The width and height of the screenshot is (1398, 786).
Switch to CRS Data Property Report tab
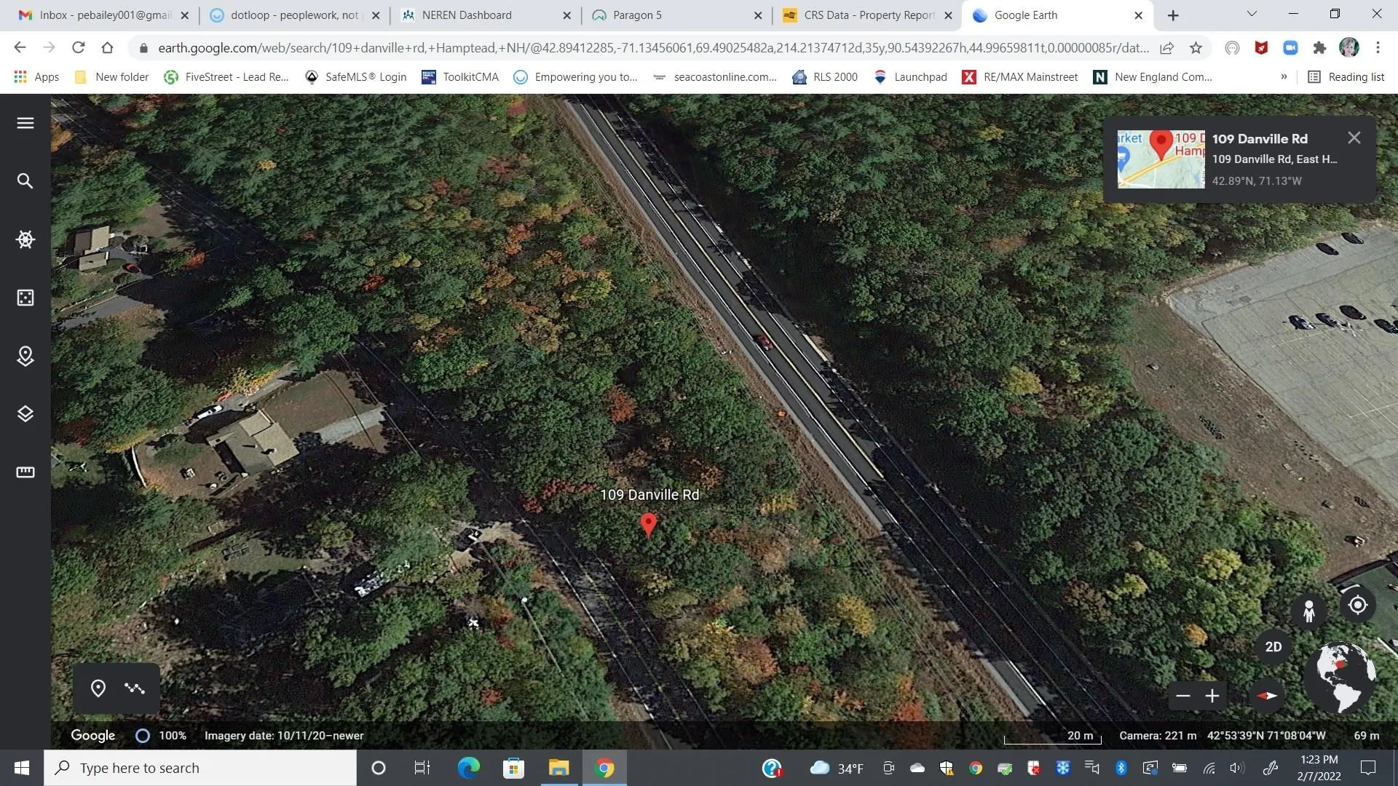point(866,15)
